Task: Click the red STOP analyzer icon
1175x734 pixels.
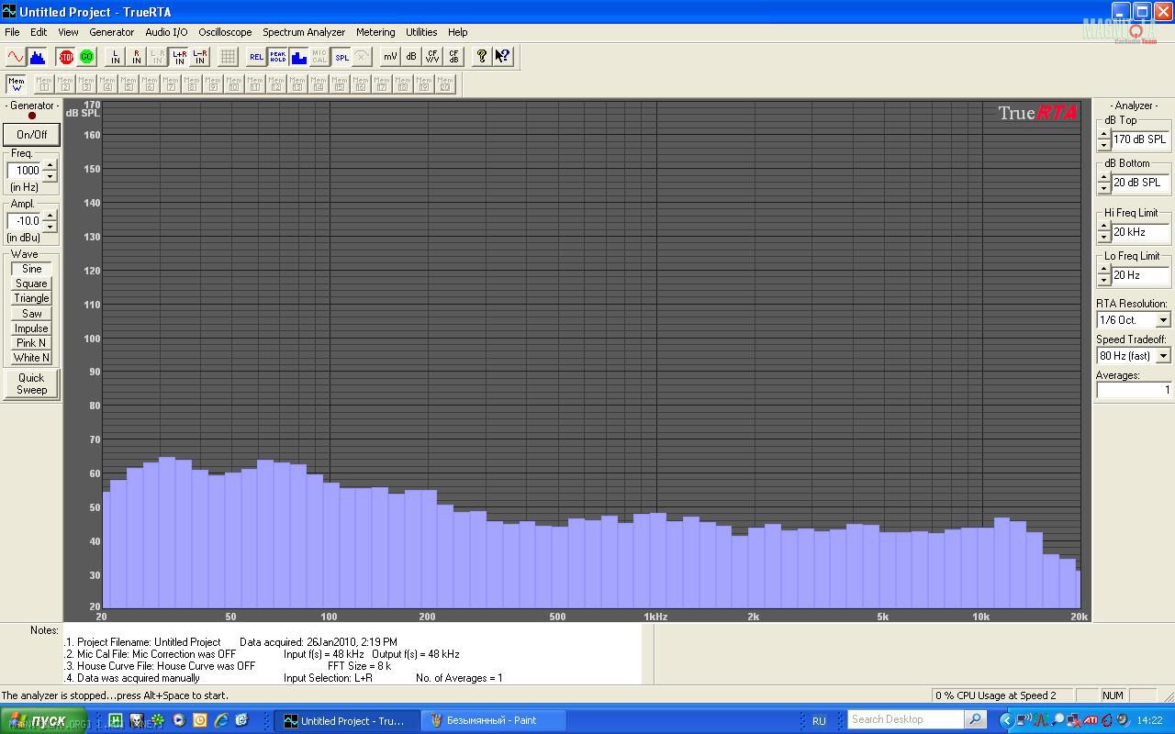Action: pos(65,57)
